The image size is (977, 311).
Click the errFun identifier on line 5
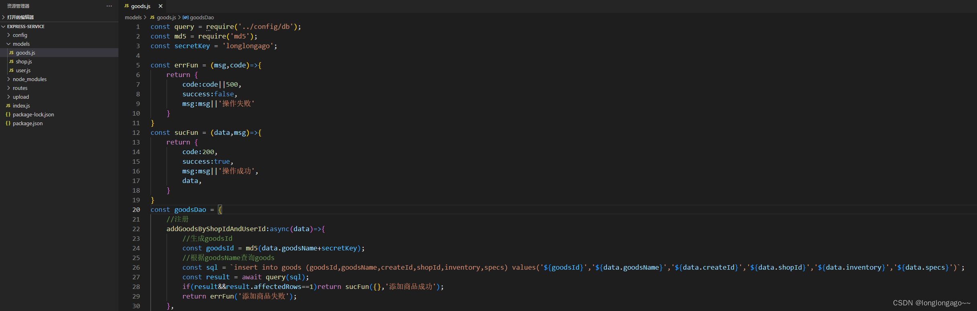point(186,65)
